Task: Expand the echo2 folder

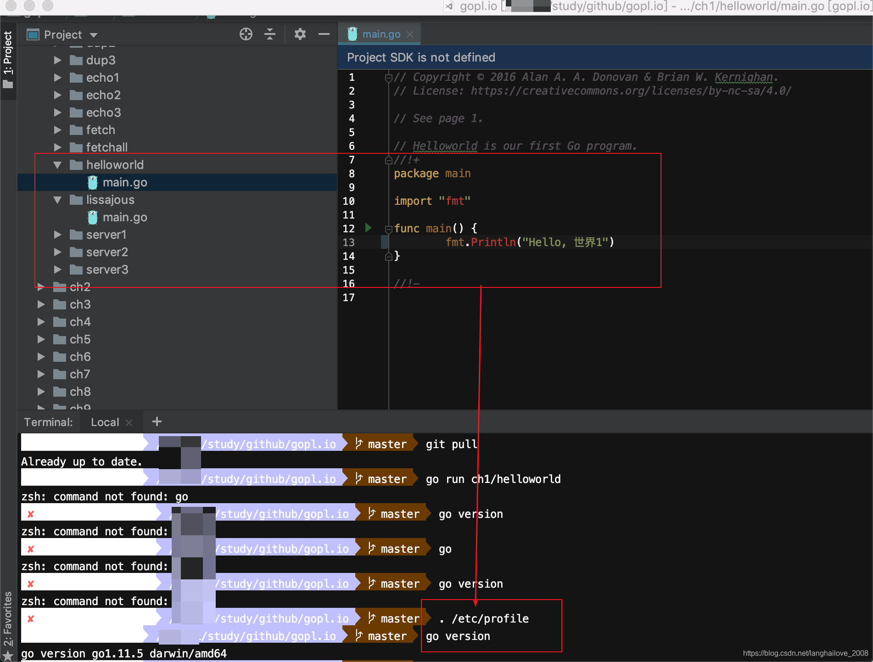Action: pos(57,95)
